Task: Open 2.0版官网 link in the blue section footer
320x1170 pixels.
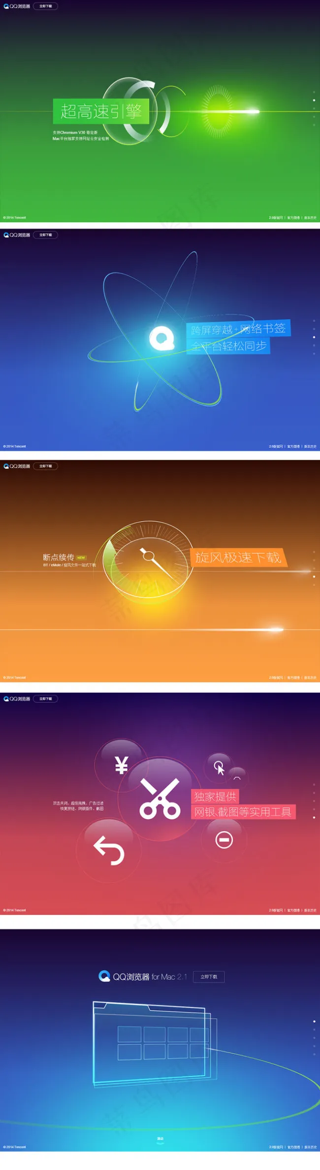Action: pyautogui.click(x=276, y=446)
